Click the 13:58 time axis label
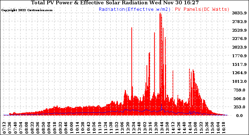 click(167, 128)
